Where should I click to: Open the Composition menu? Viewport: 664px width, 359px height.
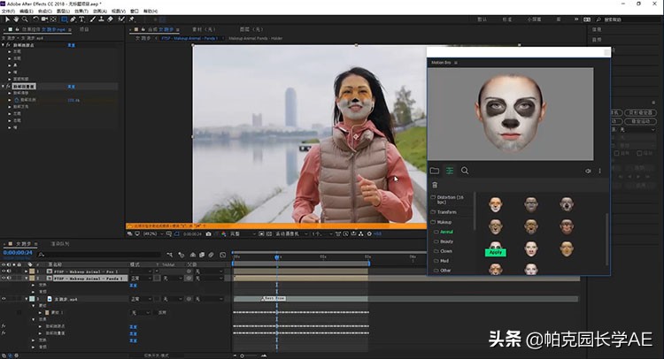pos(45,11)
